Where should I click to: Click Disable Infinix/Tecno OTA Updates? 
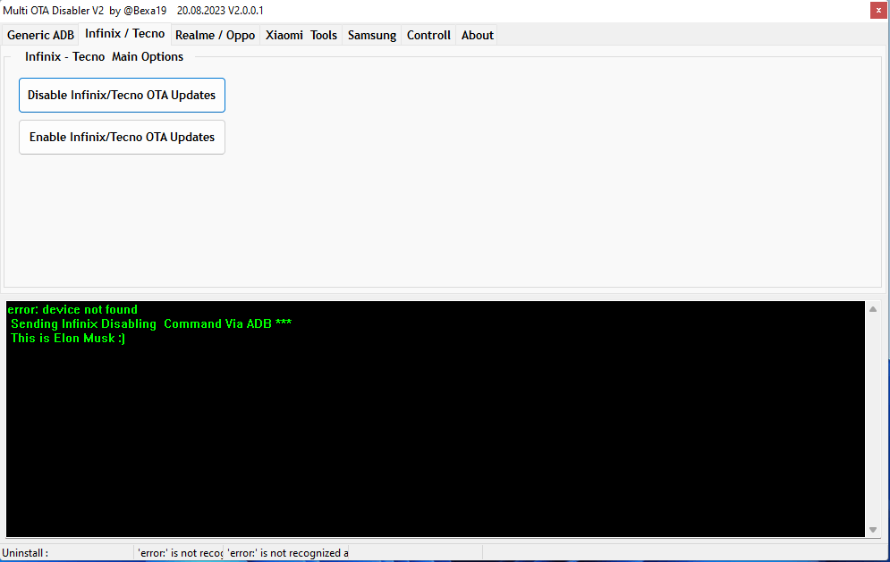(122, 95)
